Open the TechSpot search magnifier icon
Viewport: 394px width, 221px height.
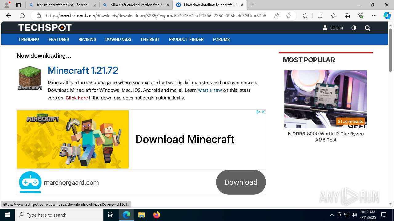(x=368, y=28)
